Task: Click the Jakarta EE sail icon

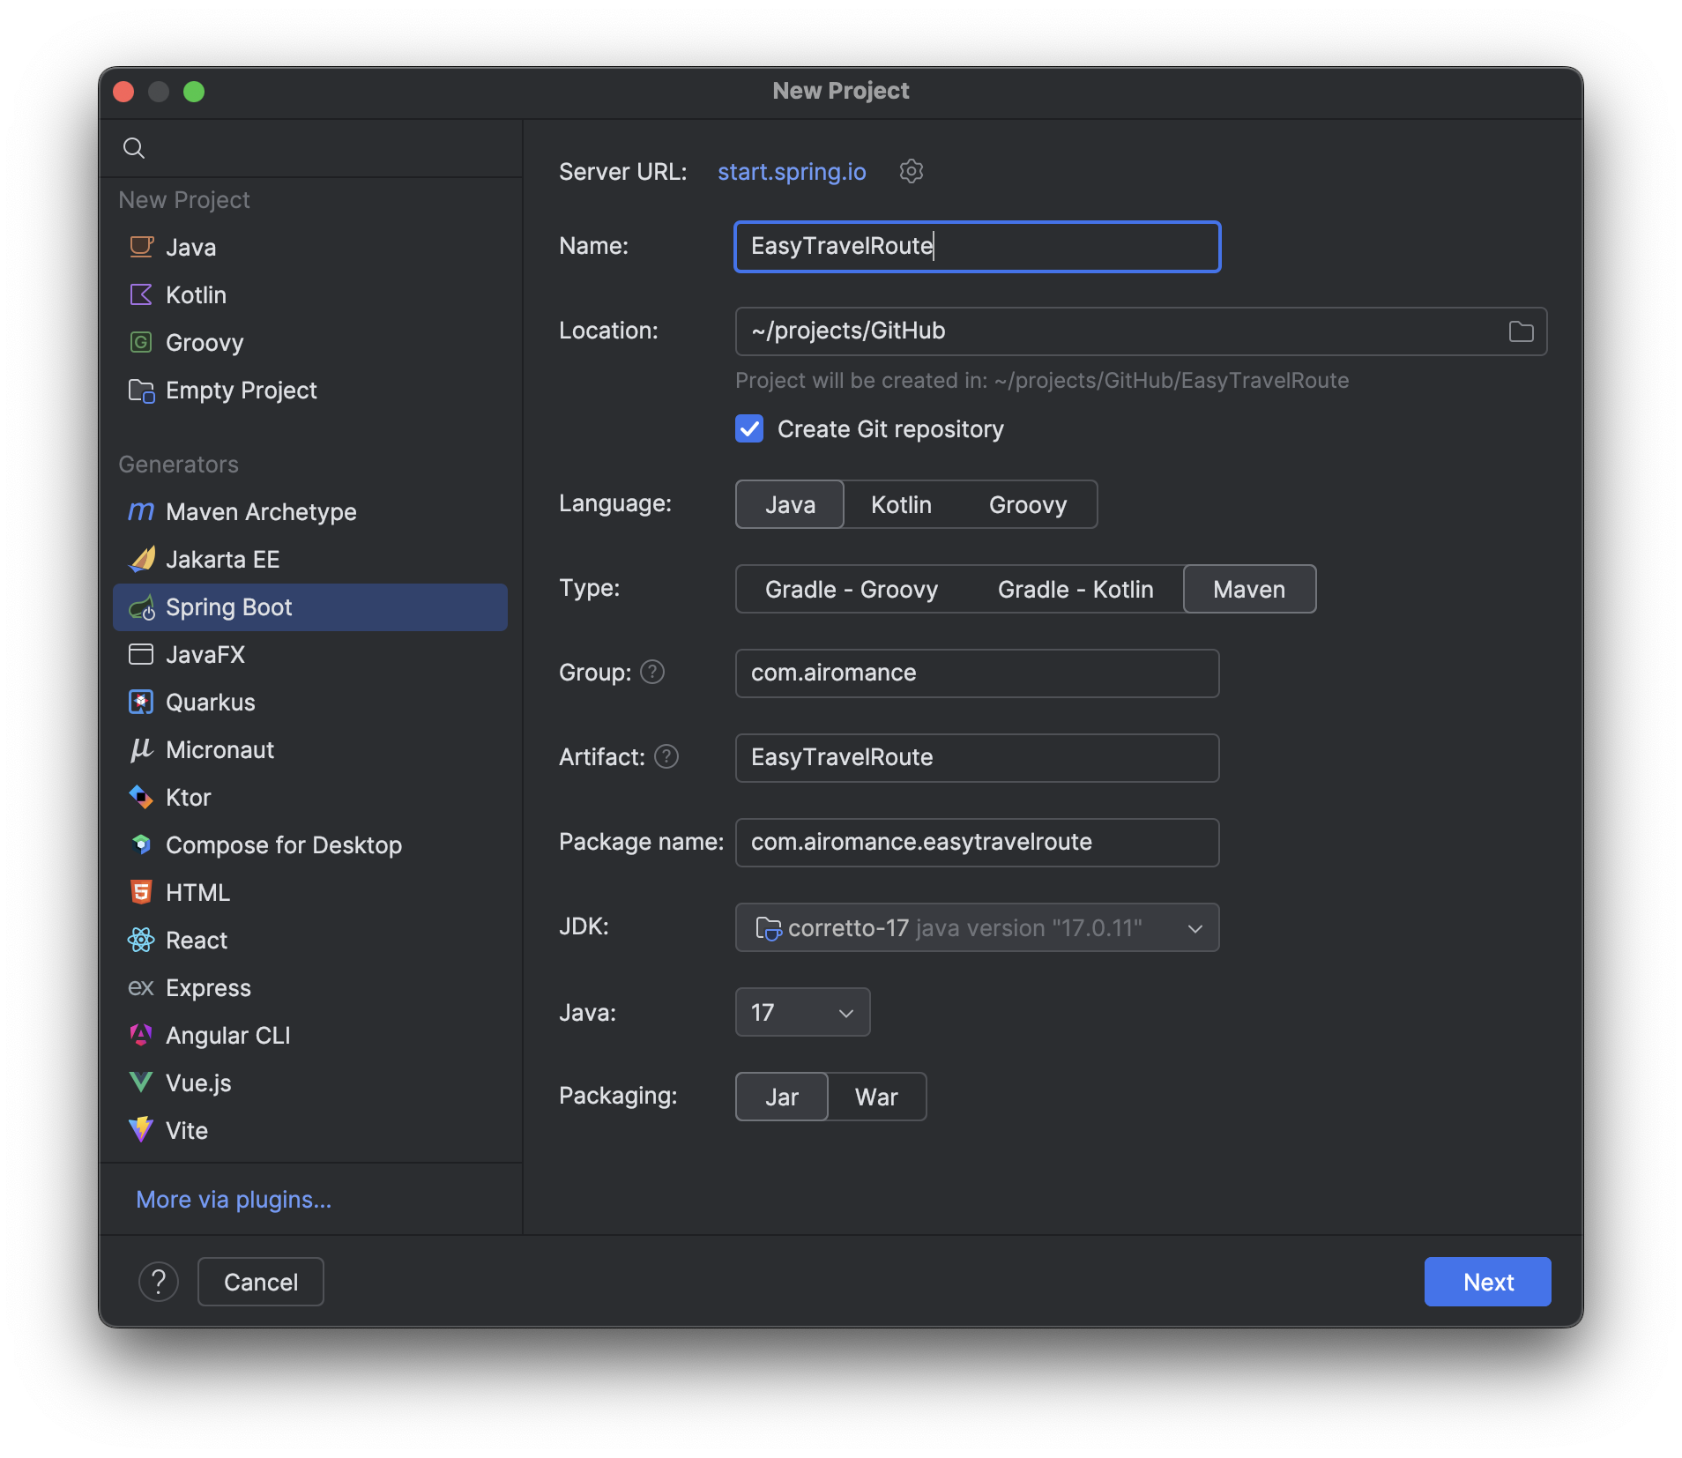Action: (x=141, y=559)
